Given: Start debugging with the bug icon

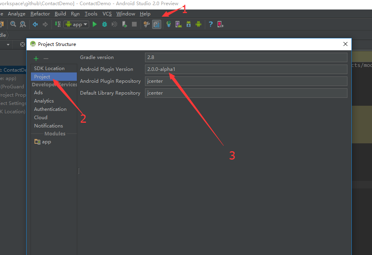Looking at the screenshot, I should (105, 24).
